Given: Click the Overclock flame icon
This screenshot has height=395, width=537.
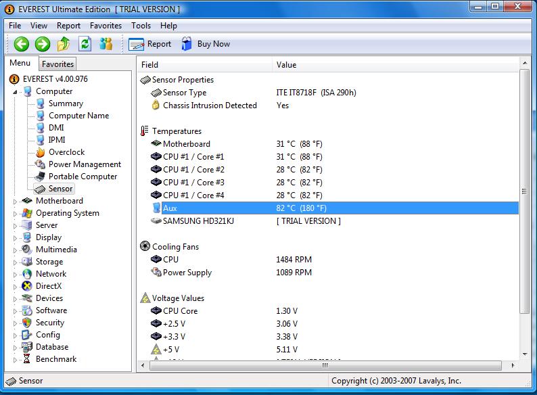Looking at the screenshot, I should pyautogui.click(x=41, y=152).
